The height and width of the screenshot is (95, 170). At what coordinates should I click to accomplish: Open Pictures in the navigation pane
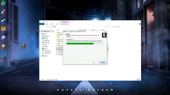[45, 47]
